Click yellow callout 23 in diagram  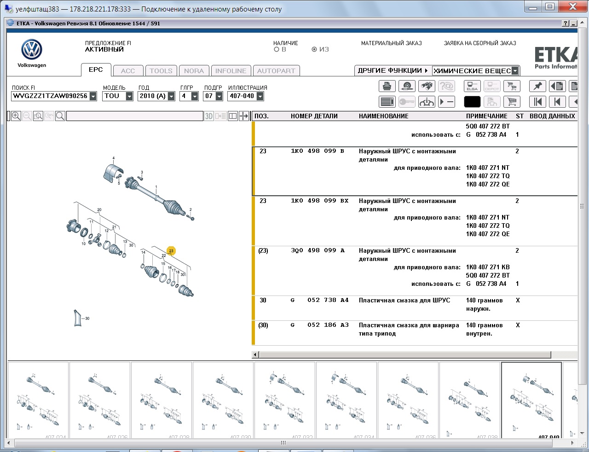coord(171,251)
